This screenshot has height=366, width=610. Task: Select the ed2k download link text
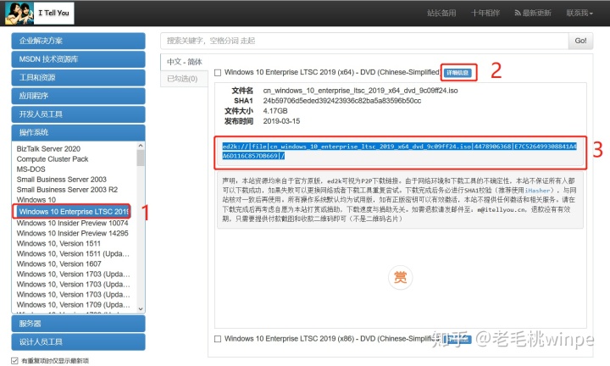[400, 152]
